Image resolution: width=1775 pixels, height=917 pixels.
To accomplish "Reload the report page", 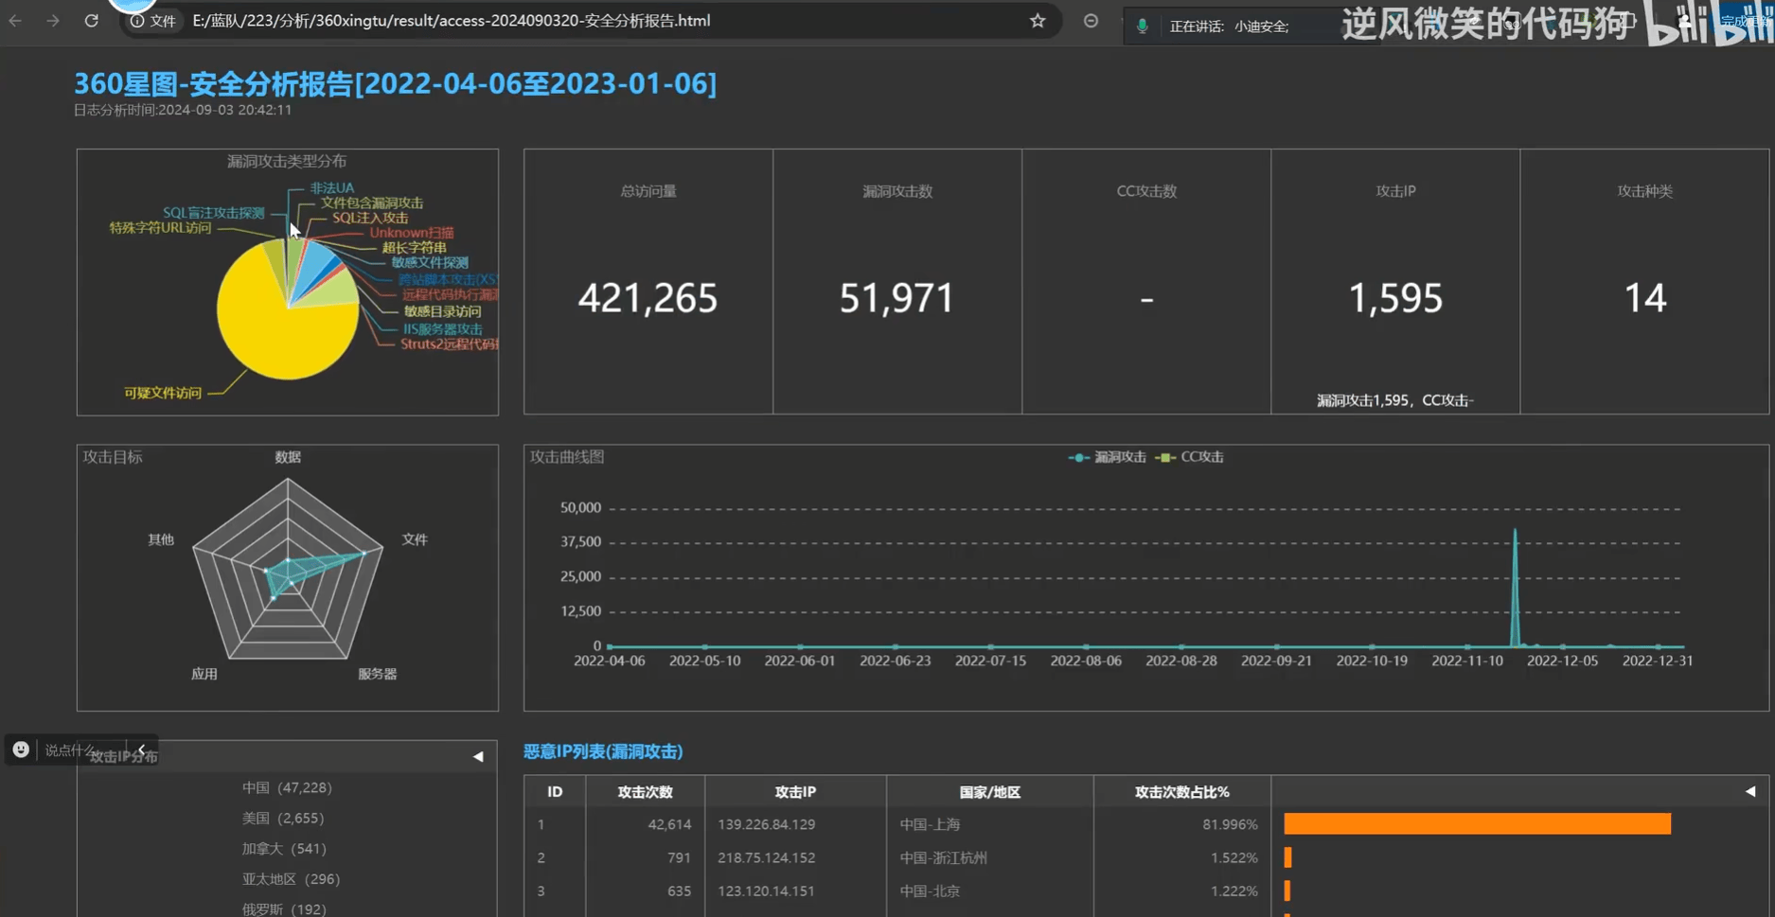I will pyautogui.click(x=92, y=21).
